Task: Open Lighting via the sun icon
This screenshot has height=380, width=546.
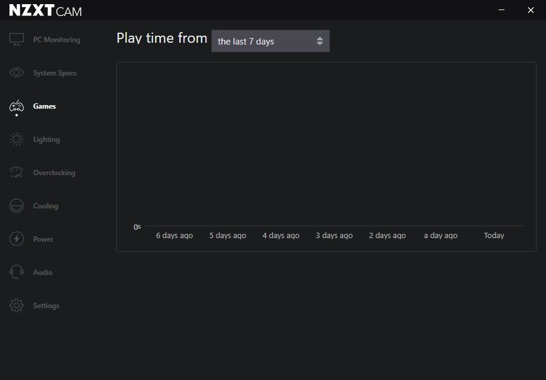Action: (17, 140)
